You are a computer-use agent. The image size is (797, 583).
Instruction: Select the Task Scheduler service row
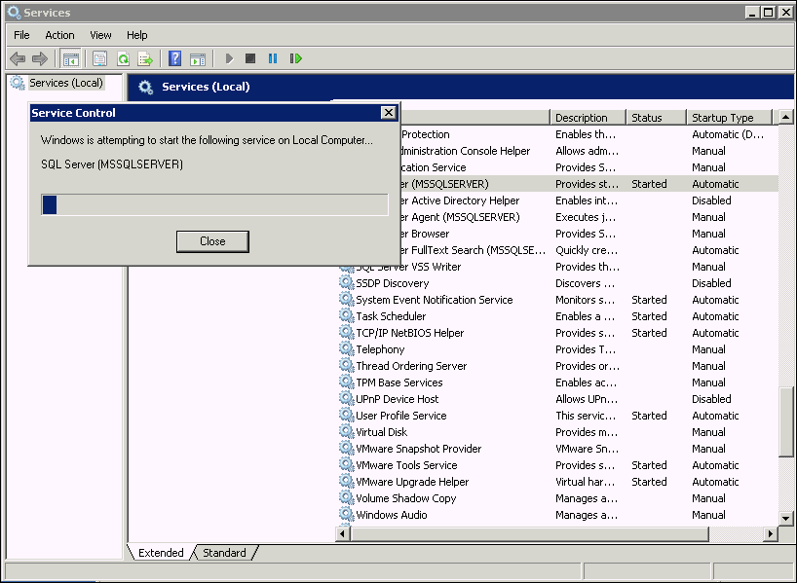pyautogui.click(x=391, y=316)
